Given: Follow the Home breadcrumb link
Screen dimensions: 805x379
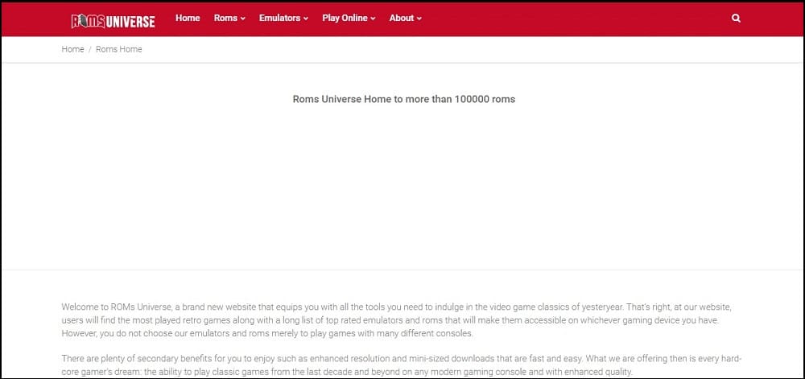Looking at the screenshot, I should tap(72, 49).
